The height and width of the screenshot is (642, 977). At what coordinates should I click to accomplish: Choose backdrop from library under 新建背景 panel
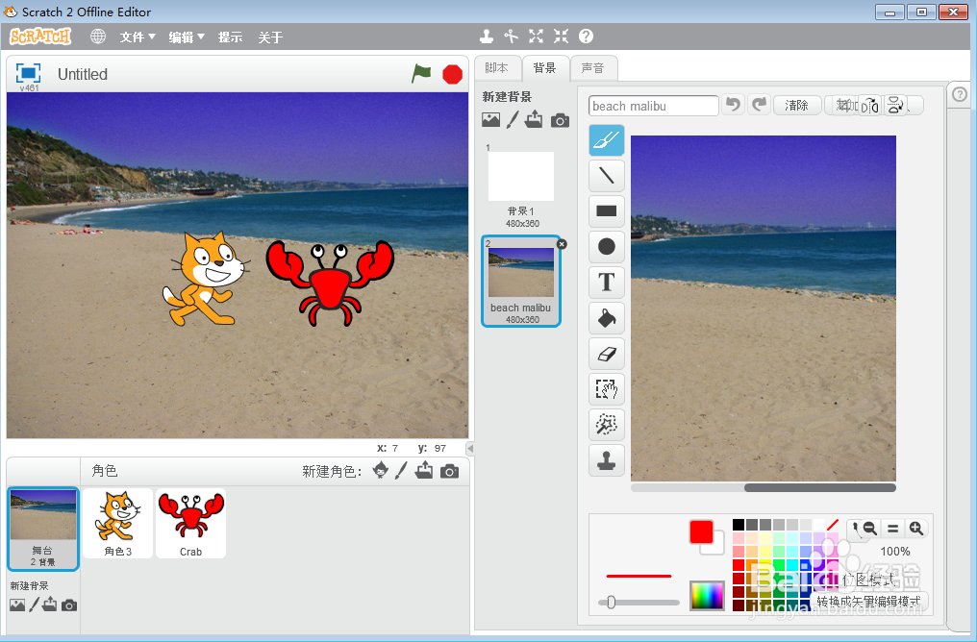click(x=490, y=119)
